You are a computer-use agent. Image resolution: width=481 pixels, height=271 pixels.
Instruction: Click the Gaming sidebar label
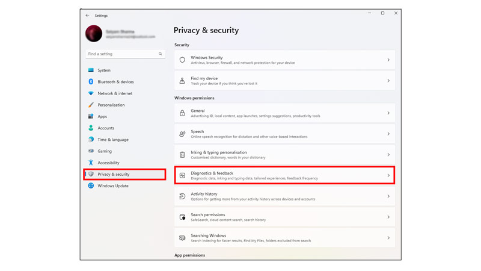(x=105, y=151)
